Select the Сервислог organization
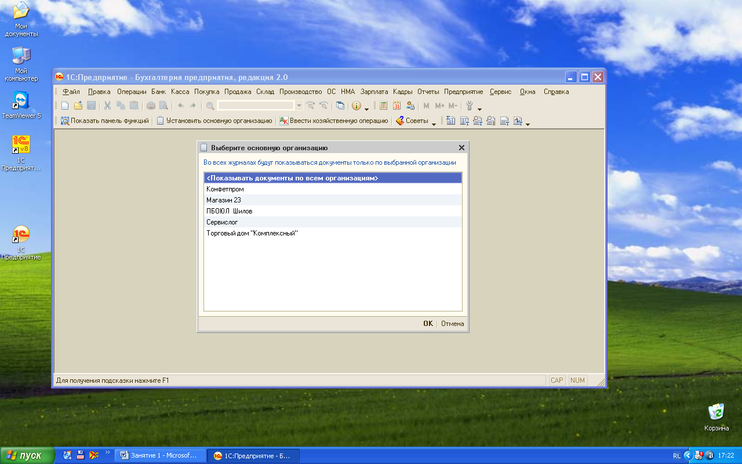 (x=333, y=222)
